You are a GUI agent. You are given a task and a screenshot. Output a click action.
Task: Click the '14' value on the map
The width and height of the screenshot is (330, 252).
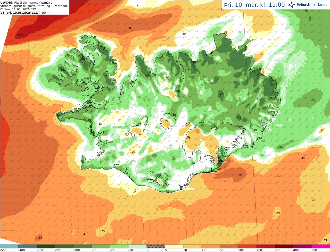314,200
